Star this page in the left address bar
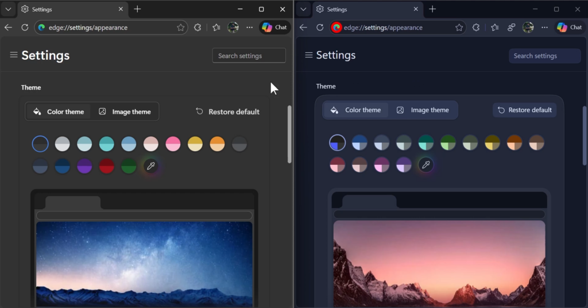588x308 pixels. click(181, 27)
